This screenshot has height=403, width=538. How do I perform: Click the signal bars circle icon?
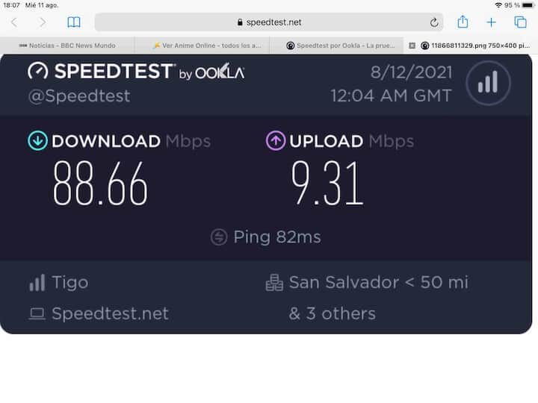coord(488,83)
